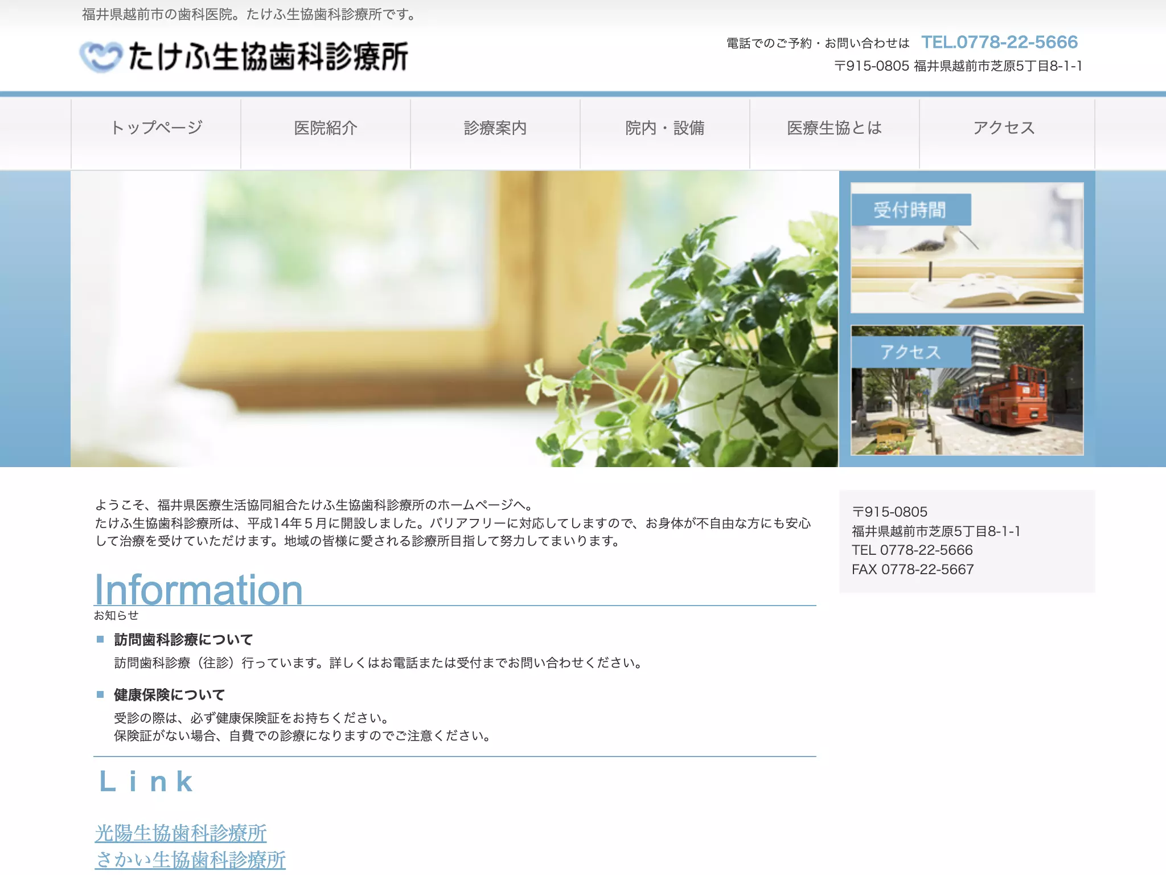The height and width of the screenshot is (875, 1166).
Task: Click the 電話でのご予約・お問い合わせは label
Action: (x=818, y=43)
